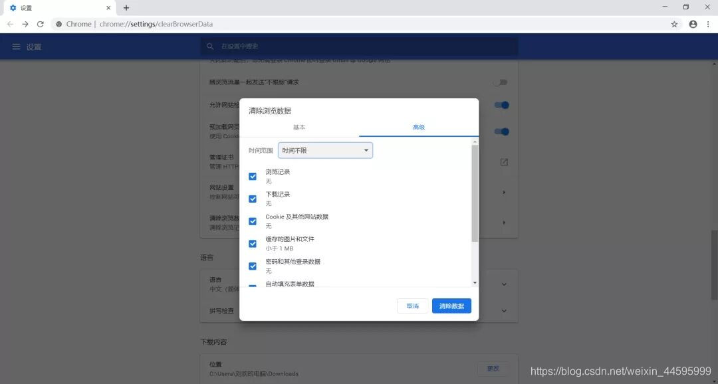Uncheck 密码和其他登录数据 checkbox

253,266
